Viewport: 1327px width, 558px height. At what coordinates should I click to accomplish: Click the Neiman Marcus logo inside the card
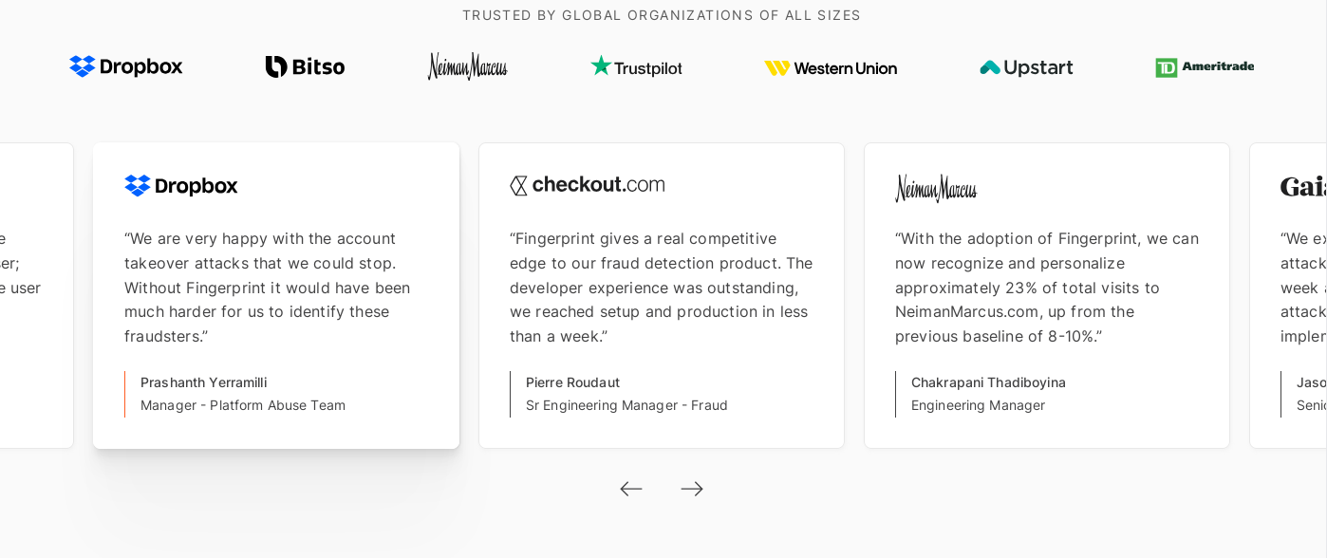pyautogui.click(x=936, y=188)
